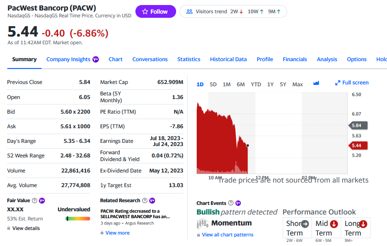
Task: Open the Related Research help question mark
Action: tap(145, 200)
